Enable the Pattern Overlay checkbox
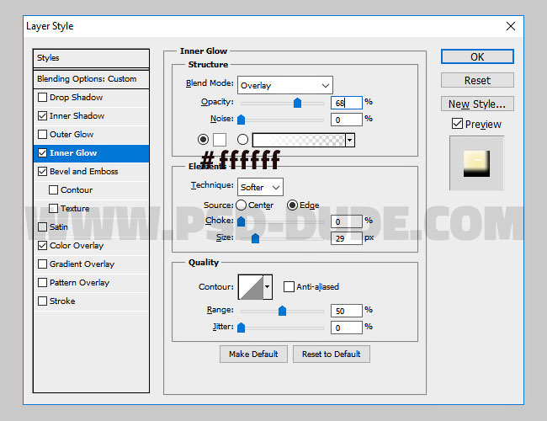Viewport: 547px width, 421px height. 42,282
